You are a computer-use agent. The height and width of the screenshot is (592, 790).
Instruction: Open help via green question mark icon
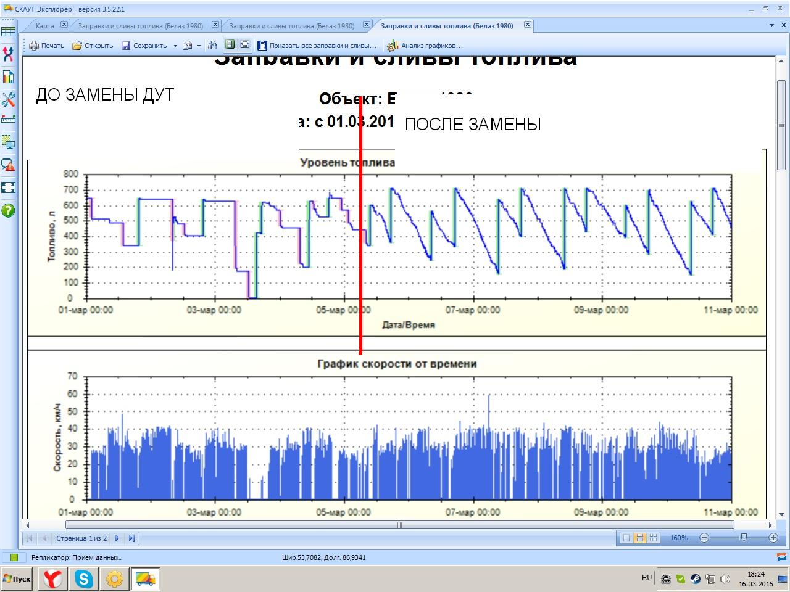coord(8,210)
